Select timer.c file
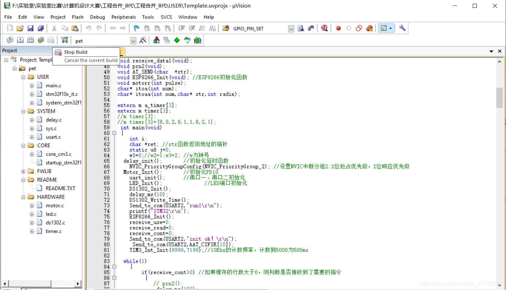Screen dimensions: 506x290 coord(54,231)
